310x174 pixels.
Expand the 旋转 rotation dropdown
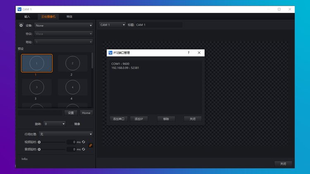pyautogui.click(x=55, y=124)
